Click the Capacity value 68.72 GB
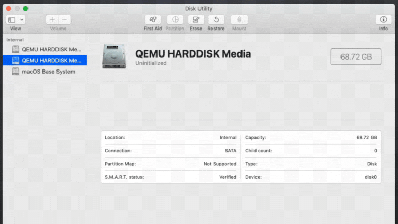 coord(366,137)
